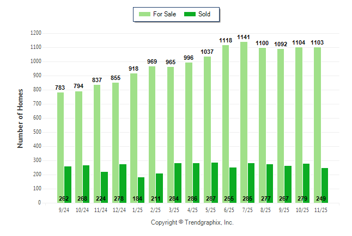Toggle the Sold legend label
The image size is (352, 236).
tap(205, 14)
